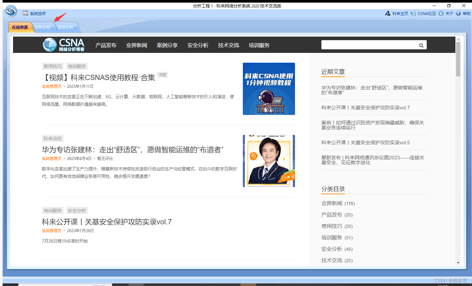Click the CSNA 网络分析博客 logo
Viewport: 472px width, 286px height.
click(x=64, y=45)
